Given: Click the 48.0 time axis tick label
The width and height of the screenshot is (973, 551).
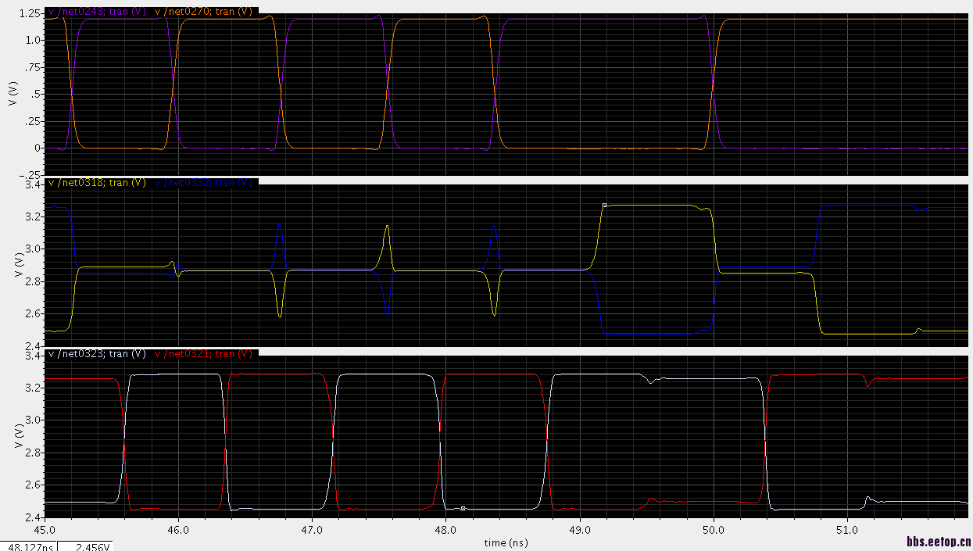Looking at the screenshot, I should tap(445, 529).
